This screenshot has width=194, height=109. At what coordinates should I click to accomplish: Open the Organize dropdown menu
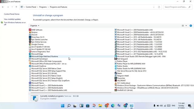tap(35, 25)
